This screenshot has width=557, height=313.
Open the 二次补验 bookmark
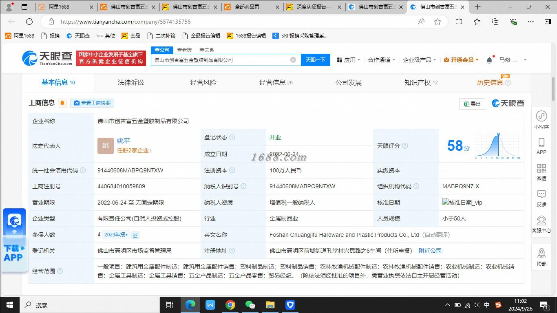coord(161,36)
